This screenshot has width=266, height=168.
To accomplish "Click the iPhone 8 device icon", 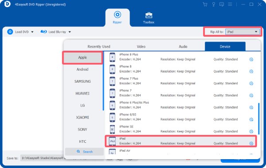I will click(x=112, y=69).
